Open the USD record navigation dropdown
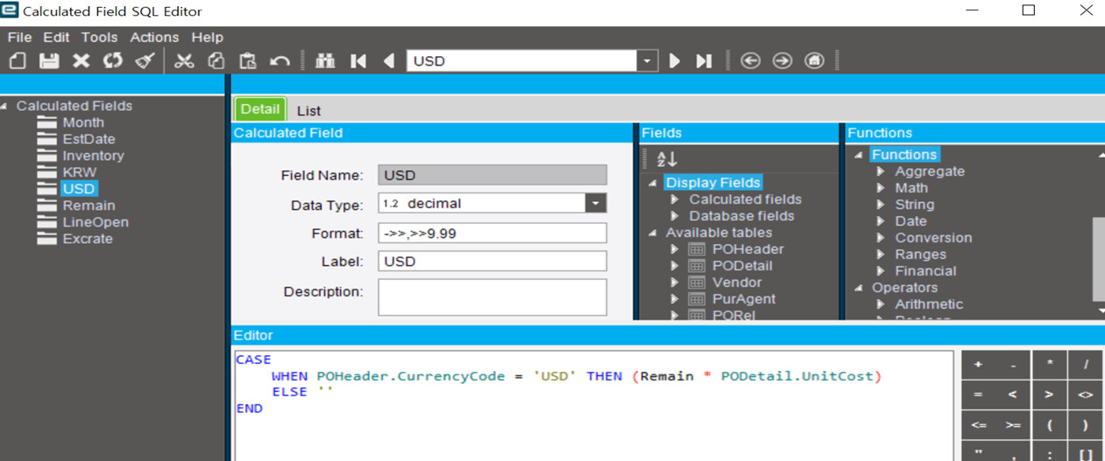 click(647, 61)
